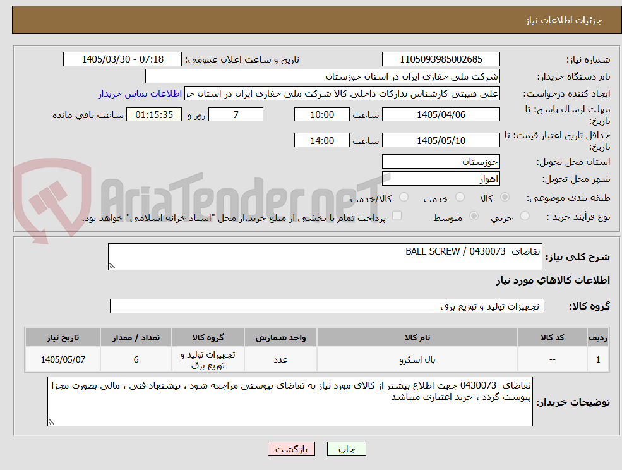
Task: Click the بال اسکرو item name cell
Action: (x=417, y=359)
